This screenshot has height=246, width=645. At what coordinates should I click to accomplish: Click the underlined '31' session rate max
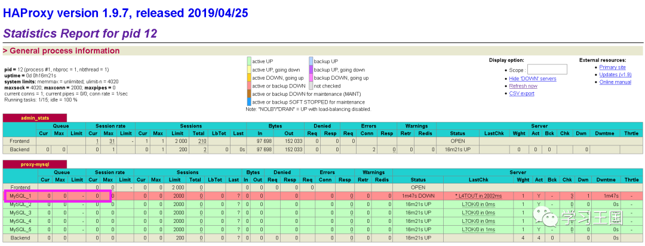(x=112, y=141)
